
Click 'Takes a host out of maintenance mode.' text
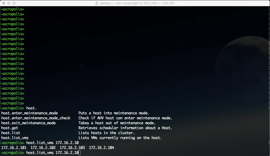tap(117, 123)
